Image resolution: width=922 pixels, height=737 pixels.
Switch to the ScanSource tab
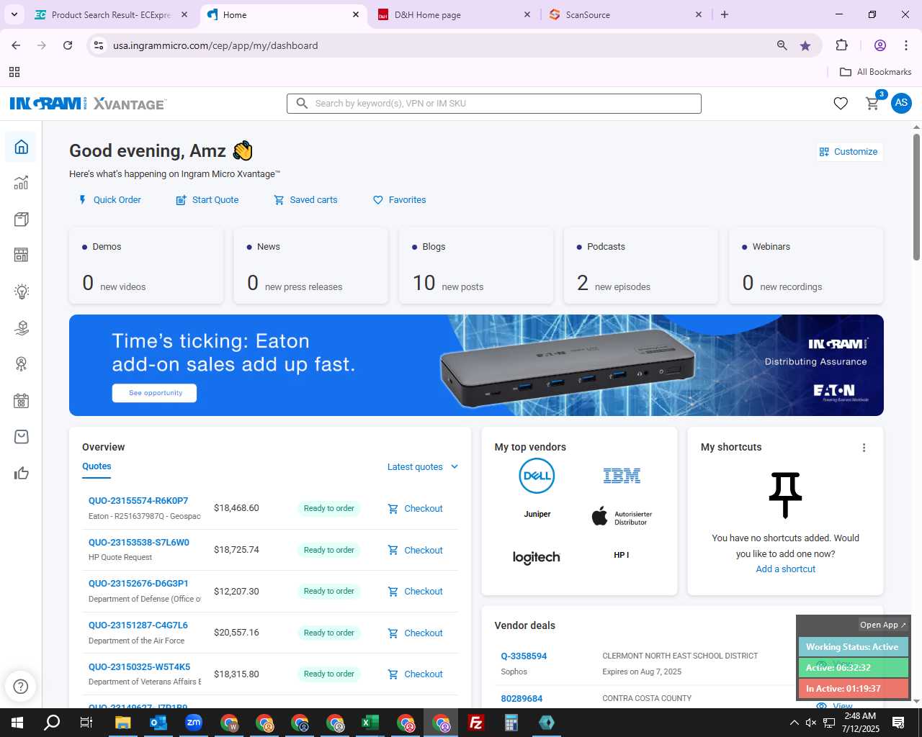(624, 14)
